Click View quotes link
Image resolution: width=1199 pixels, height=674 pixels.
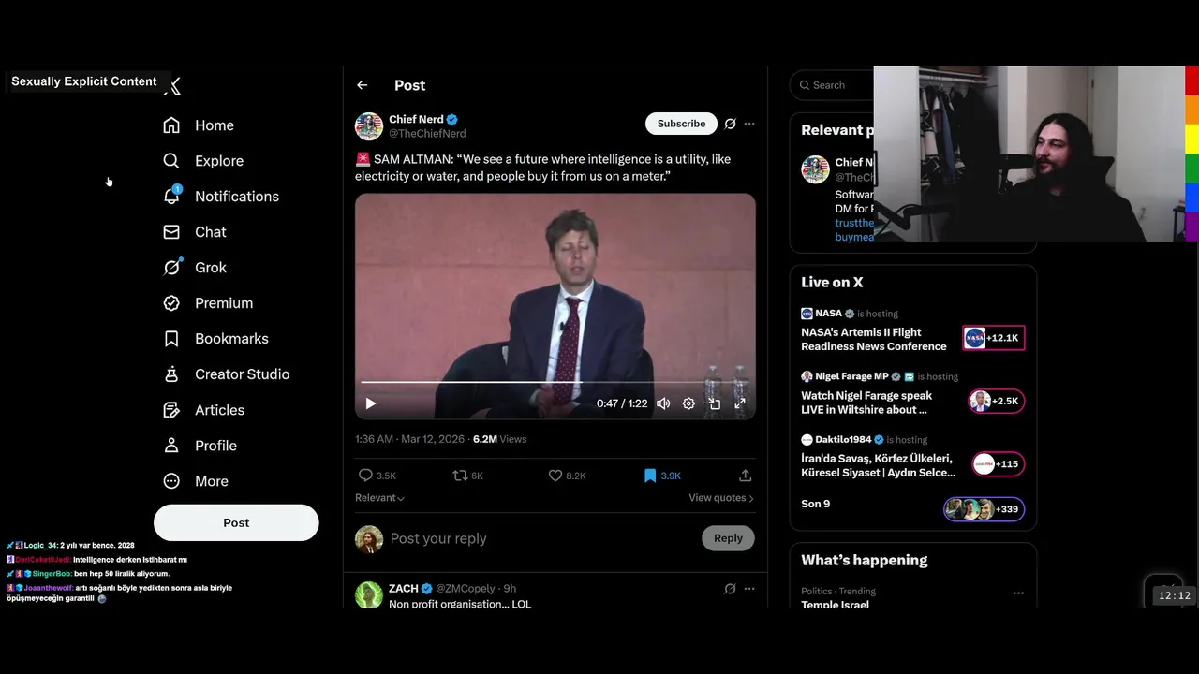(721, 498)
